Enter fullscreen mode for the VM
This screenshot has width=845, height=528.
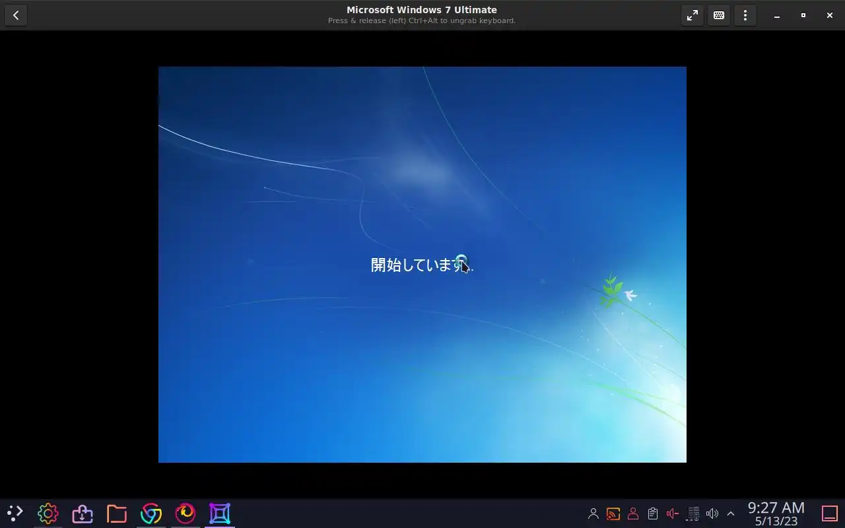pos(693,15)
